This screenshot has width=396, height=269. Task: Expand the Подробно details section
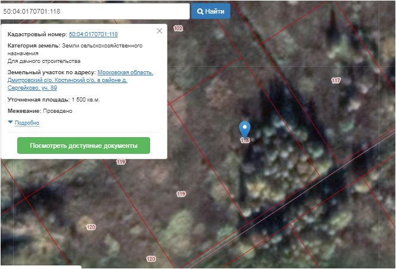click(26, 123)
